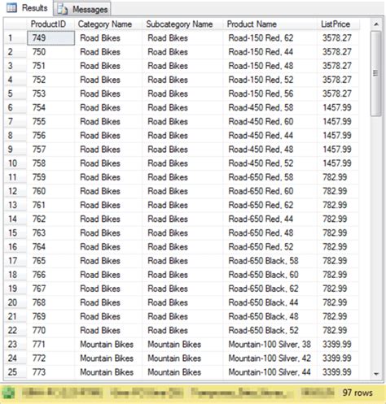Click product name Mountain-100 Silver, 44
The image size is (386, 404).
click(x=270, y=372)
